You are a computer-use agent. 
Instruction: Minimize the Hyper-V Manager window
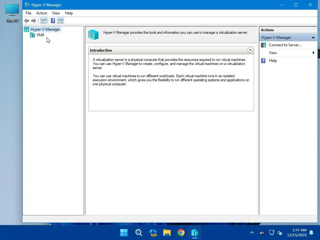click(282, 5)
